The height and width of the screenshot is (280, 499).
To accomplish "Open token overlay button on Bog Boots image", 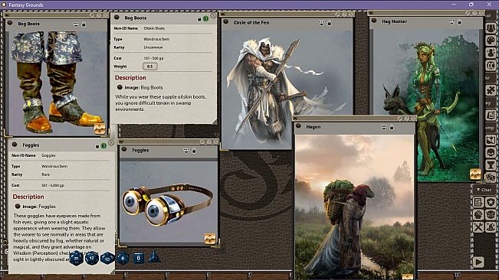I will pyautogui.click(x=100, y=129).
